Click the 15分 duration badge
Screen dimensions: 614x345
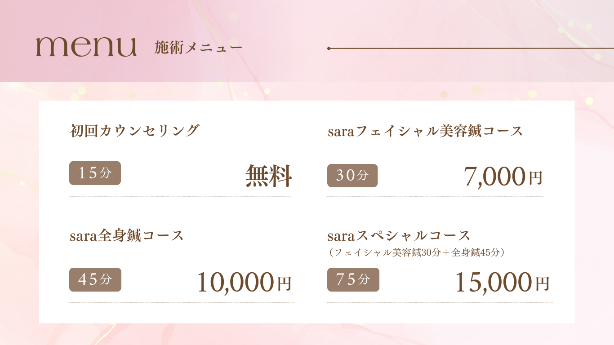pyautogui.click(x=95, y=173)
